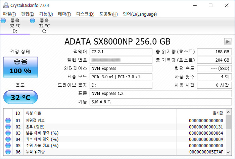This screenshot has width=235, height=159.
Task: Click power on count value 4 회
Action: (x=214, y=77)
